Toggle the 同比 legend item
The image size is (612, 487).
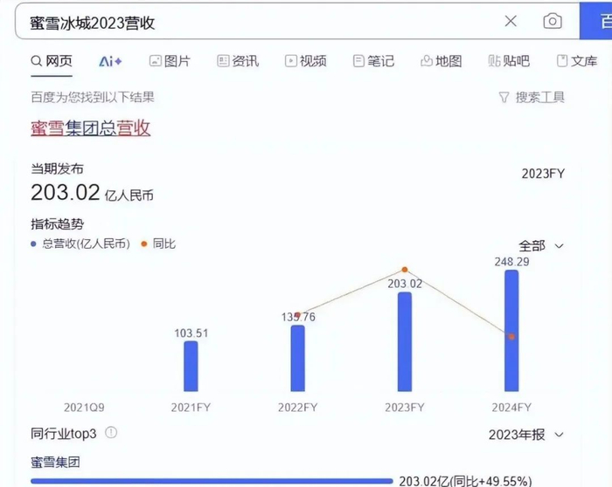(158, 243)
